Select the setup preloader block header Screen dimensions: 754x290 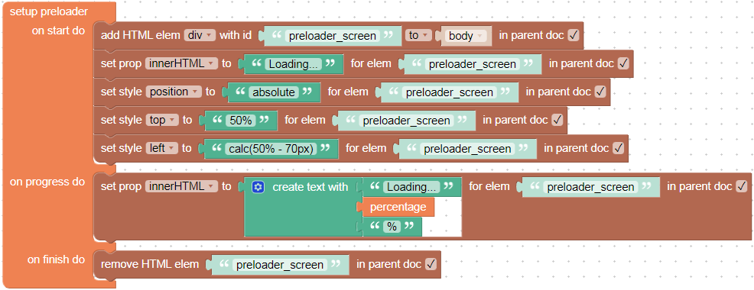coord(49,11)
